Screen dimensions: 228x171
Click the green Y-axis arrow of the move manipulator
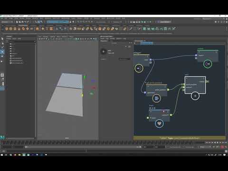tap(85, 77)
